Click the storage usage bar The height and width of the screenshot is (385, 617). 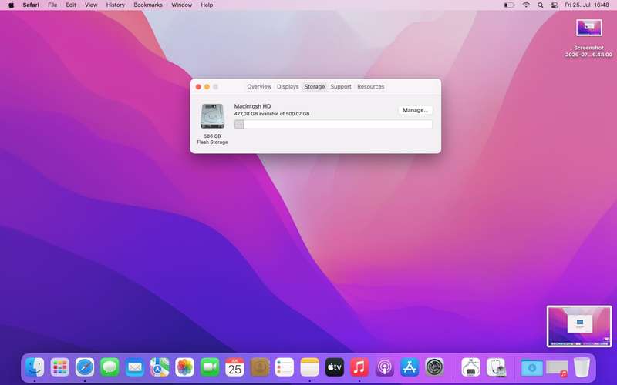pos(333,125)
